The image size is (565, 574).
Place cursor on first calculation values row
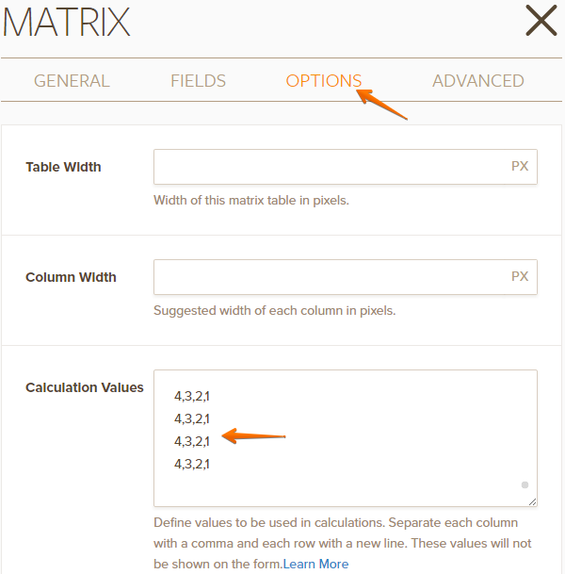coord(192,396)
